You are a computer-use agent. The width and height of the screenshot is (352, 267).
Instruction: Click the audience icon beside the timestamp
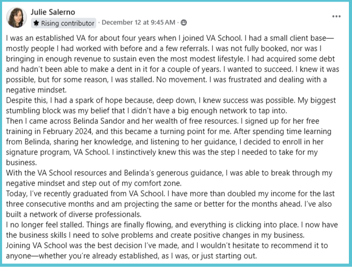pyautogui.click(x=184, y=23)
